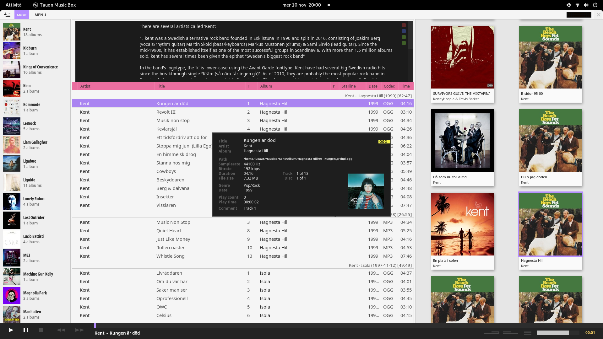603x339 pixels.
Task: Click the Kent - Hagnesta Hill (1999) header
Action: pyautogui.click(x=378, y=96)
